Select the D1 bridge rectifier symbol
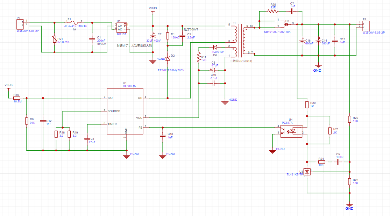 point(122,28)
